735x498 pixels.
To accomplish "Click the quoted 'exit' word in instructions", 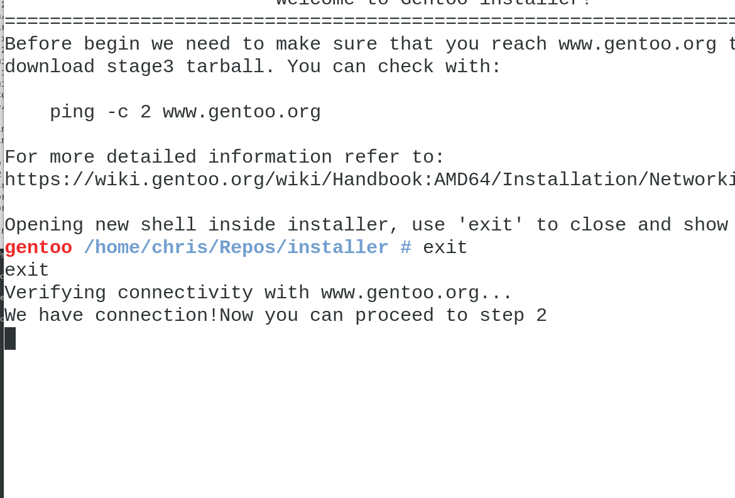I will [490, 225].
